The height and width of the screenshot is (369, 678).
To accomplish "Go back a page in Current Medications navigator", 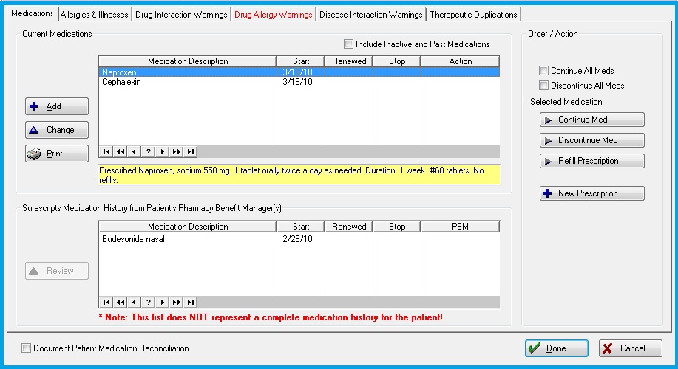I will 121,151.
